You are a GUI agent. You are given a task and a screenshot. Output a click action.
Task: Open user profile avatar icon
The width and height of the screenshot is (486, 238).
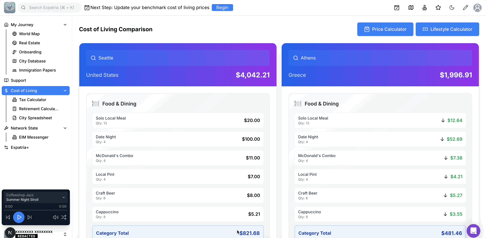(477, 8)
